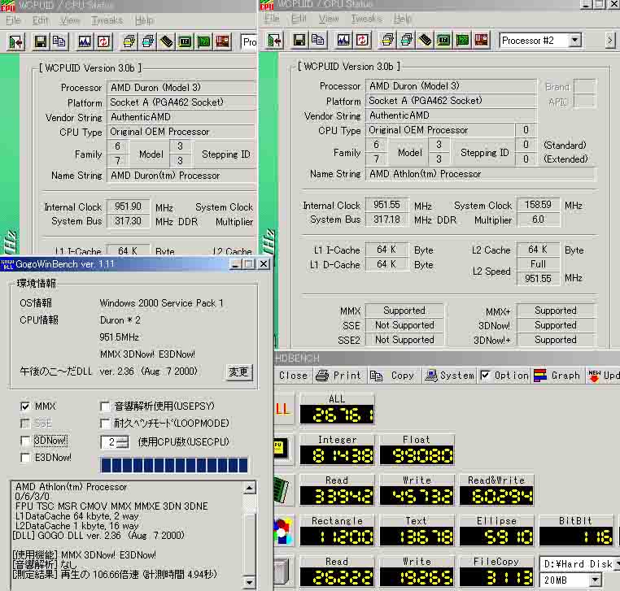Click the Print button in HDBENCH
The height and width of the screenshot is (591, 620).
tap(339, 376)
